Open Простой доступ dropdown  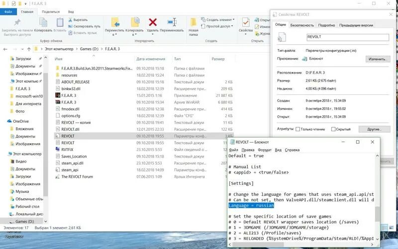[x=217, y=26]
